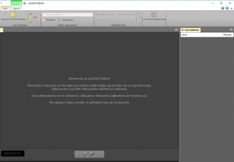The image size is (234, 162).
Task: Click the Modifica profile button
Action: pos(50,20)
